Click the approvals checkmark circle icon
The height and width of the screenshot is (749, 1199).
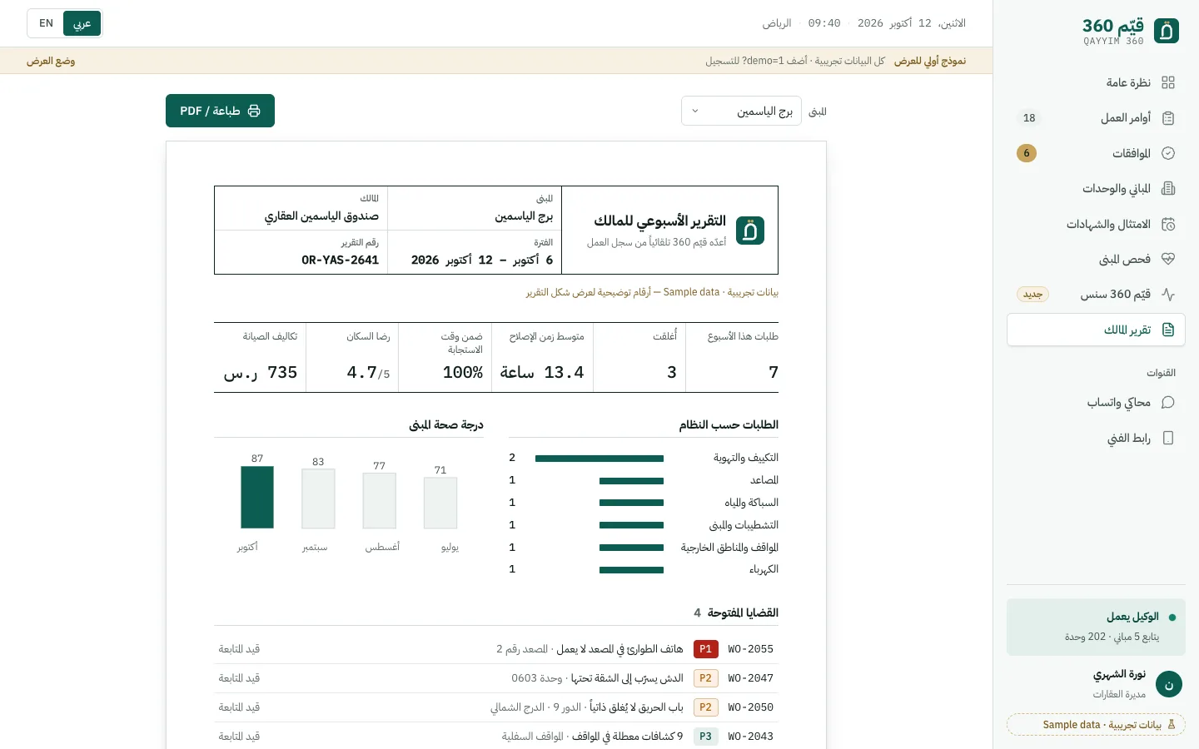point(1168,153)
